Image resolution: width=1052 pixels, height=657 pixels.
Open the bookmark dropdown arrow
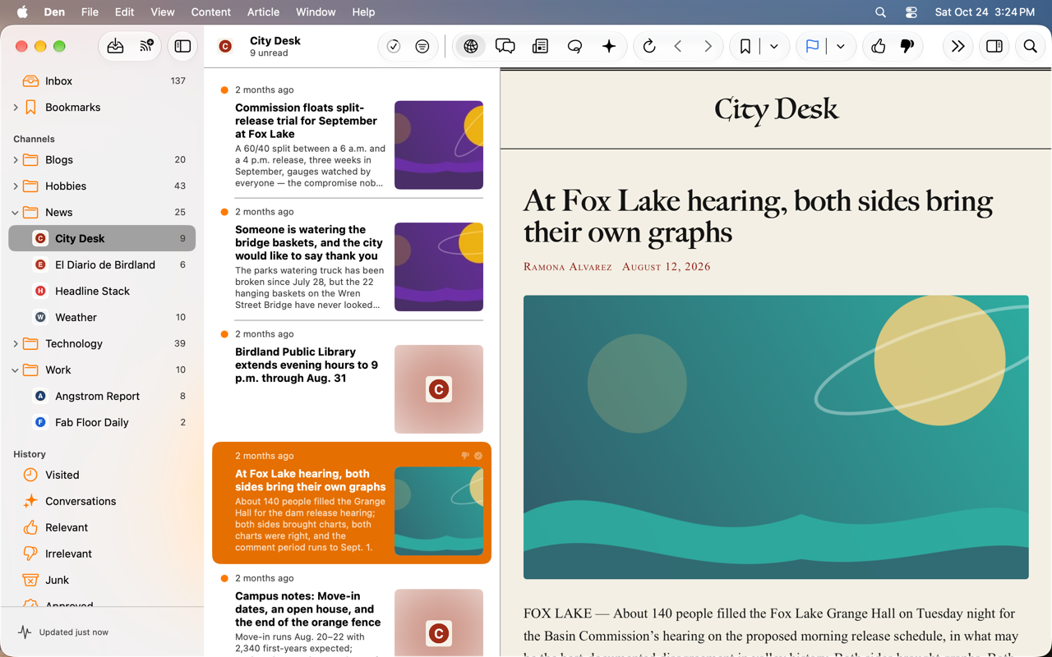coord(774,47)
